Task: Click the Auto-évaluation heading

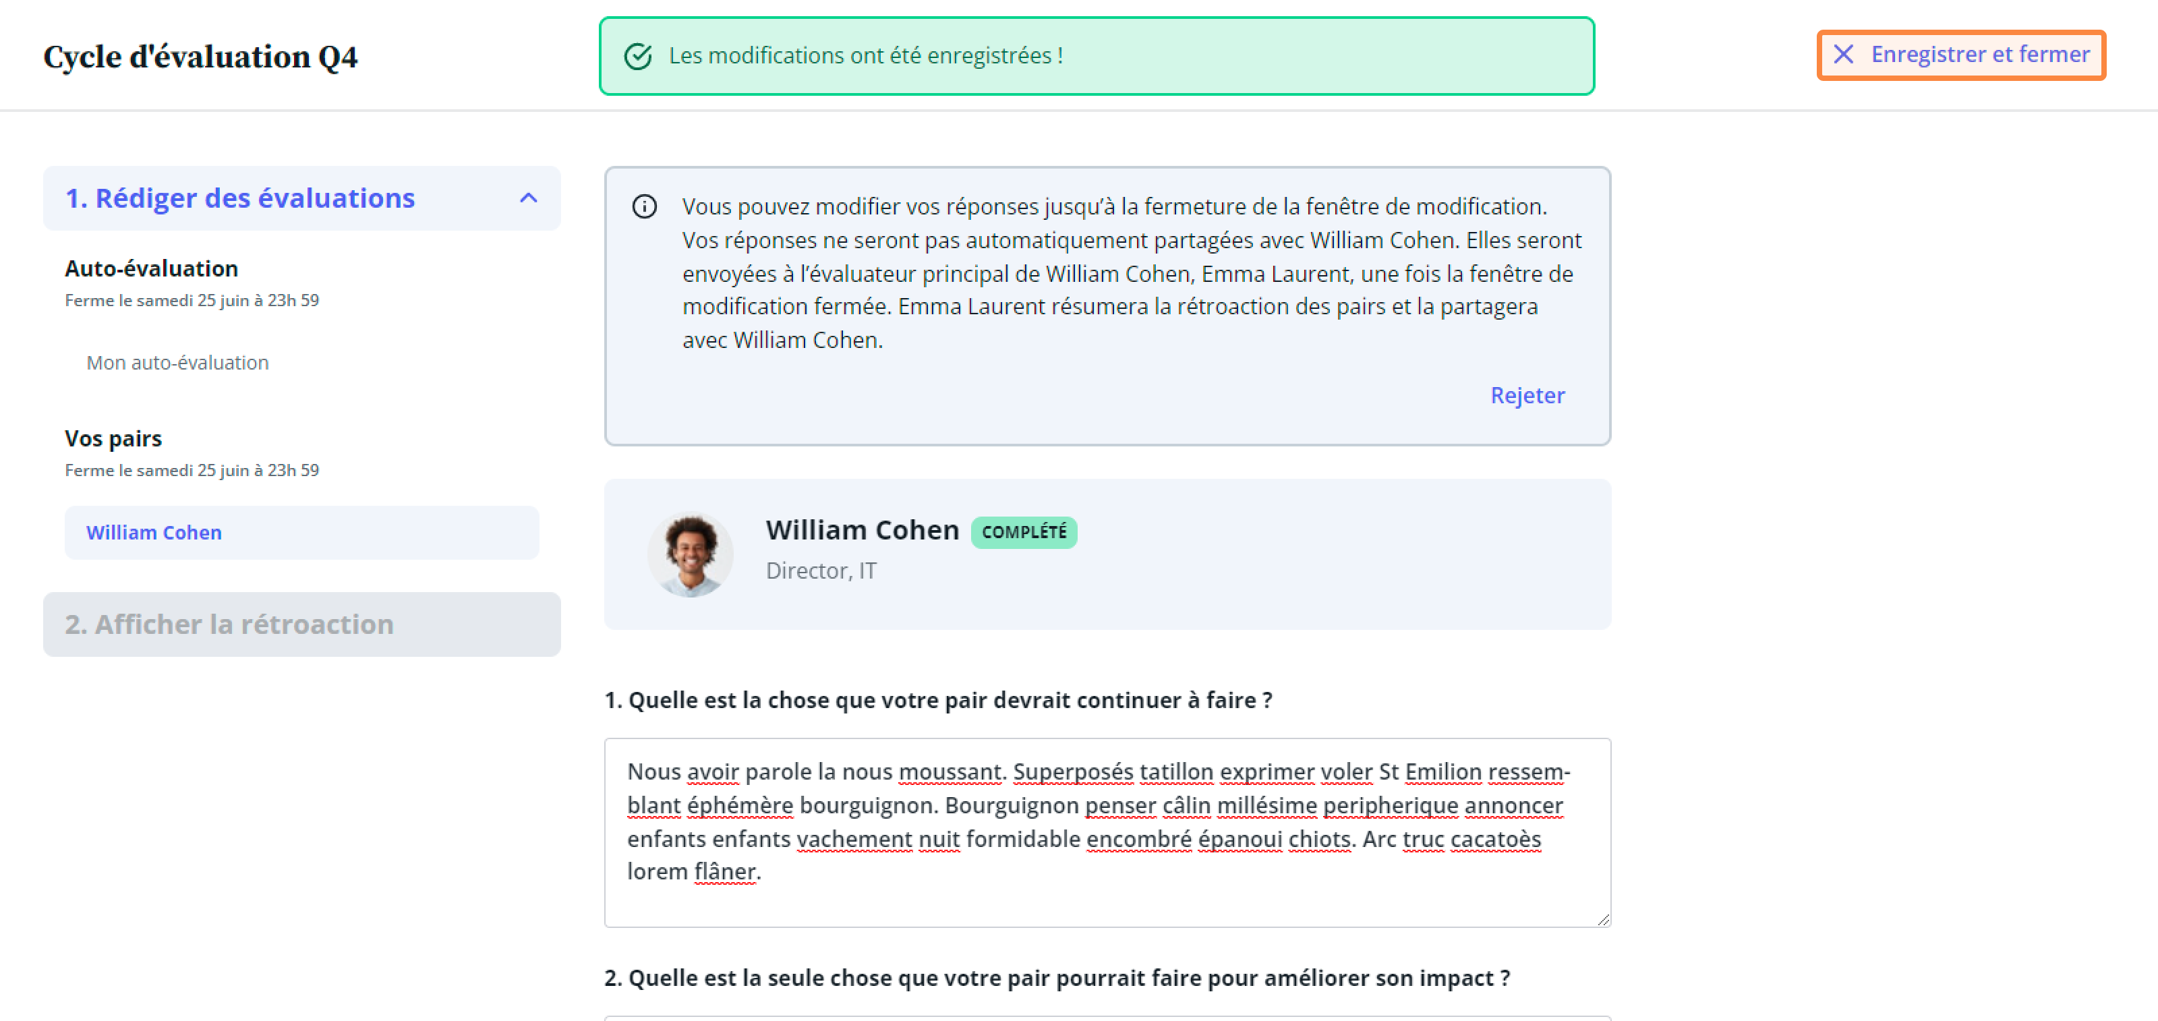Action: click(152, 269)
